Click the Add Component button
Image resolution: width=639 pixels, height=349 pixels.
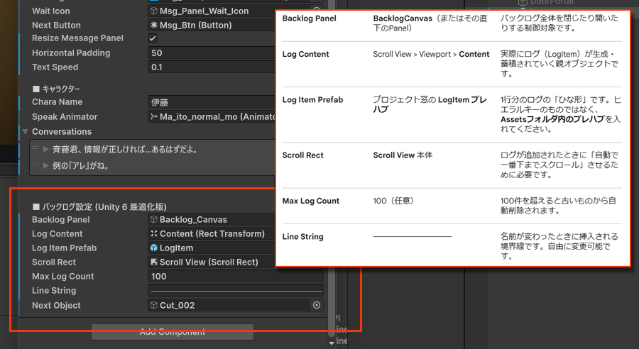pyautogui.click(x=172, y=331)
